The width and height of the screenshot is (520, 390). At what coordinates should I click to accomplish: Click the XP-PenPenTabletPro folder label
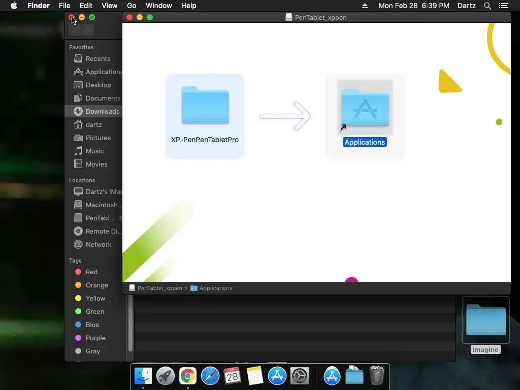click(x=205, y=140)
